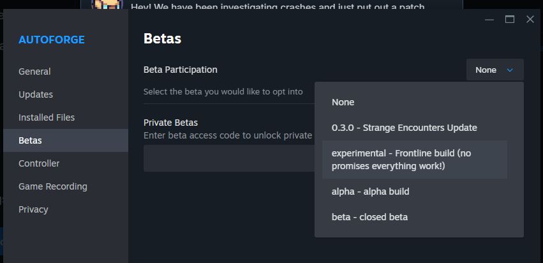Close the AUTOFORGE properties window
Viewport: 543px width, 263px height.
pyautogui.click(x=530, y=19)
